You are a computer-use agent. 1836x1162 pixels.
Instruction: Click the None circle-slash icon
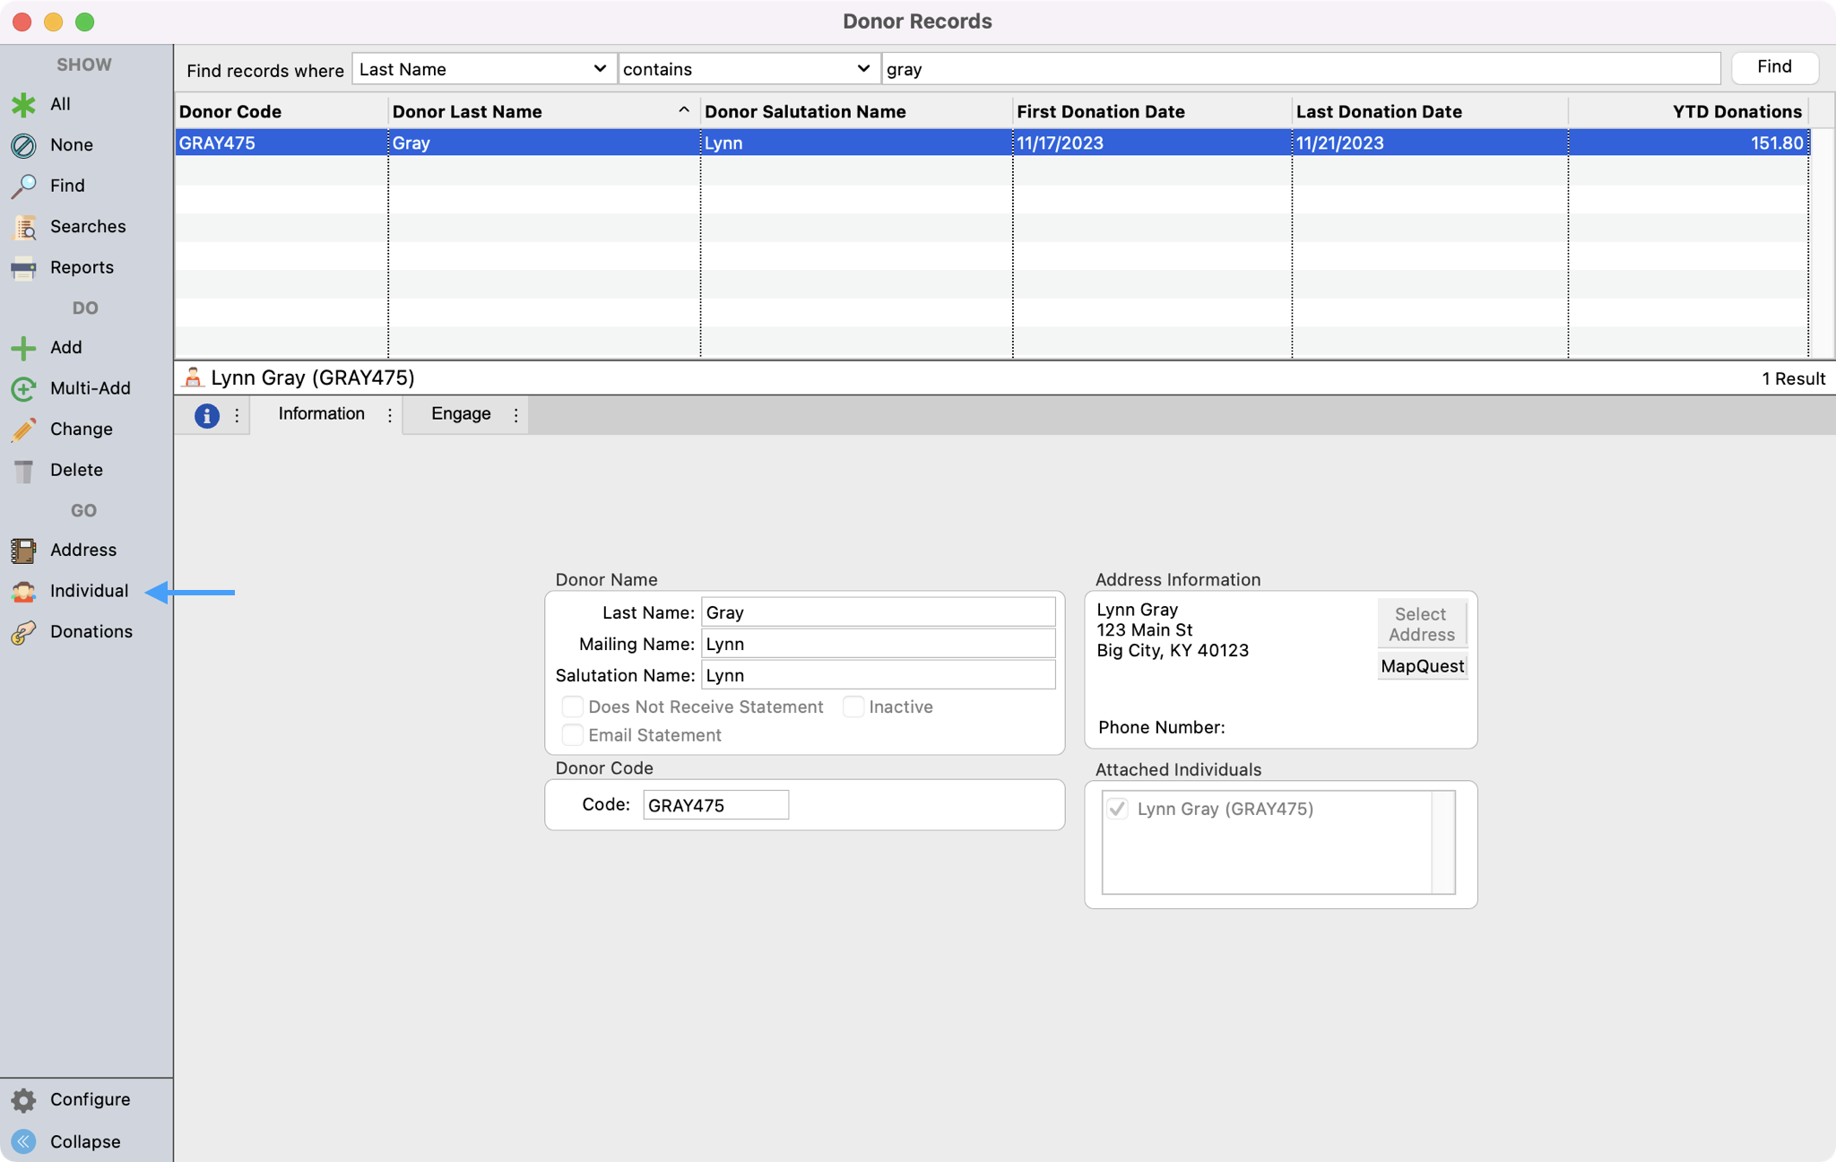(x=23, y=145)
